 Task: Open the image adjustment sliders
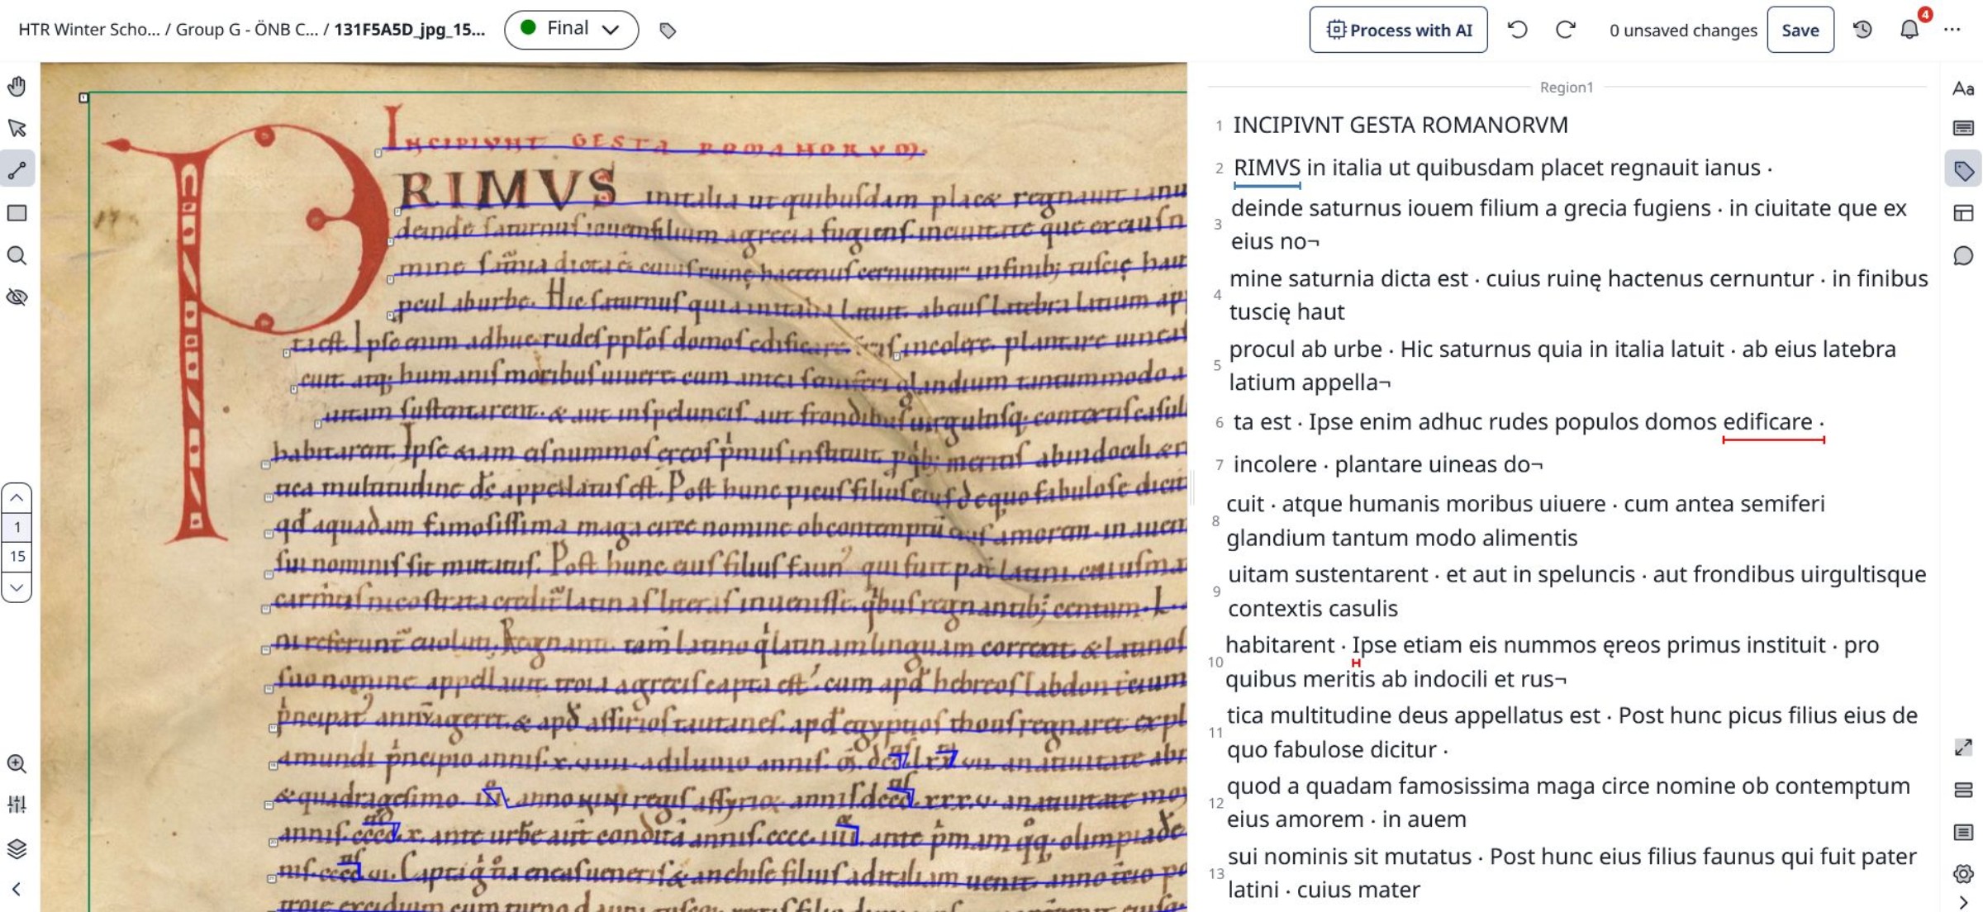tap(17, 805)
